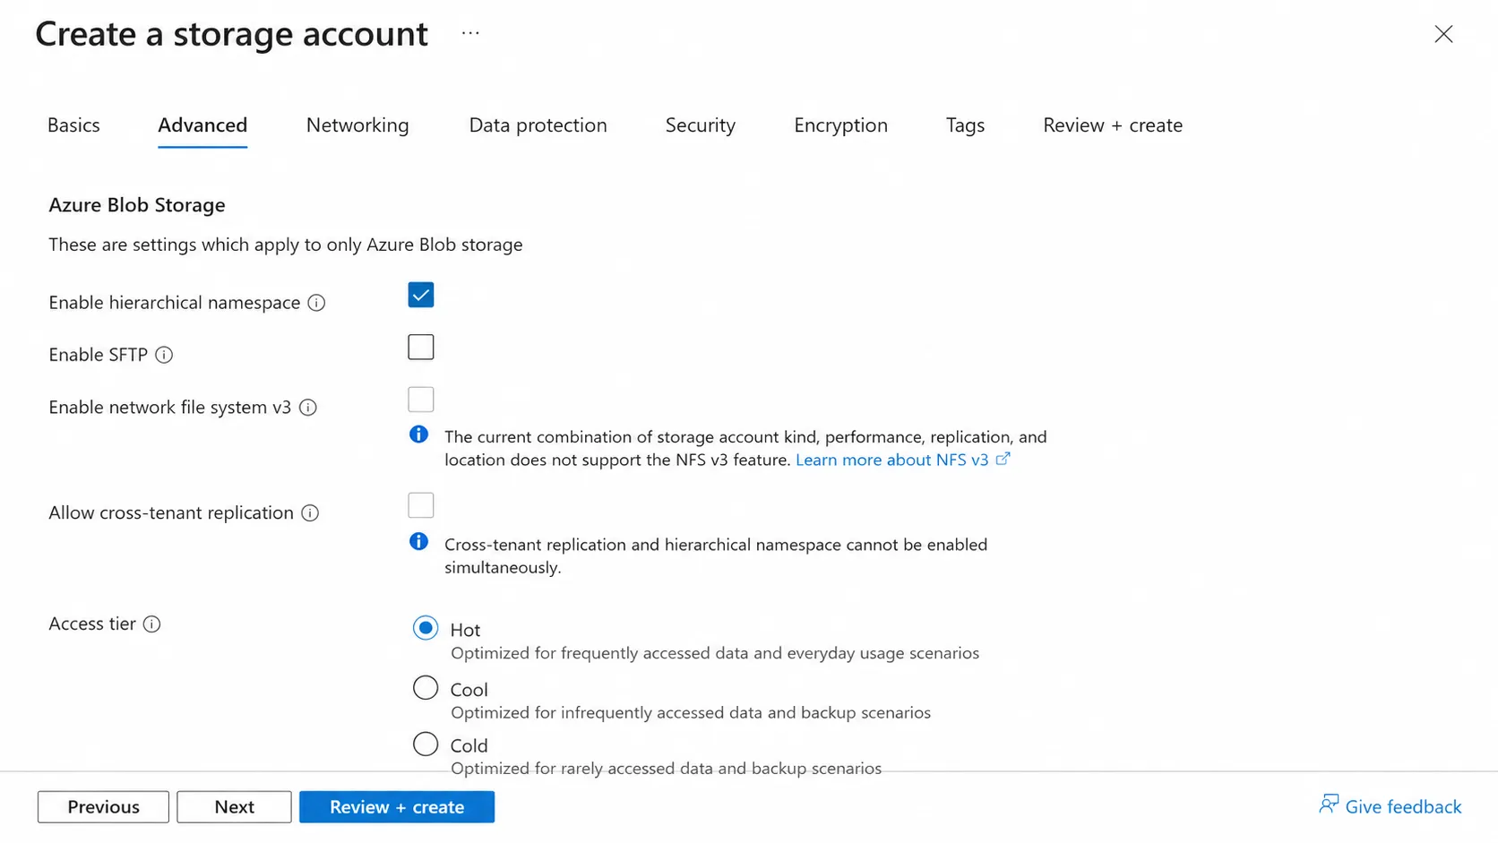This screenshot has height=843, width=1498.
Task: Switch to the Encryption tab
Action: 840,125
